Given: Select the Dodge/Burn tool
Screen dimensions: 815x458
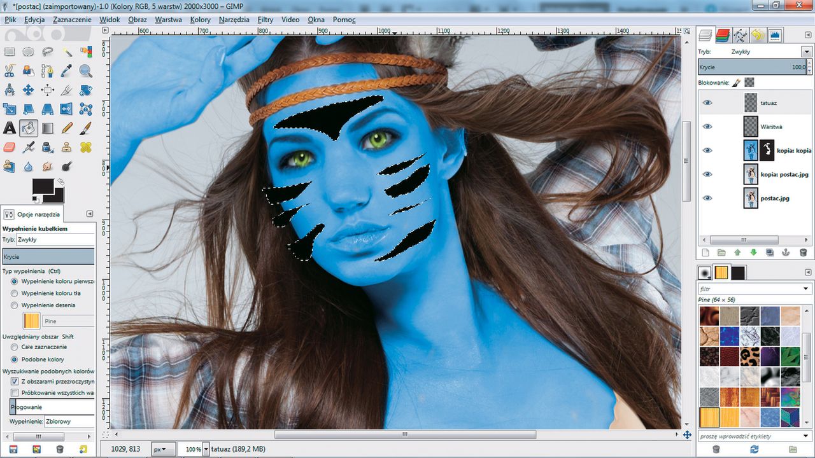Looking at the screenshot, I should point(67,167).
